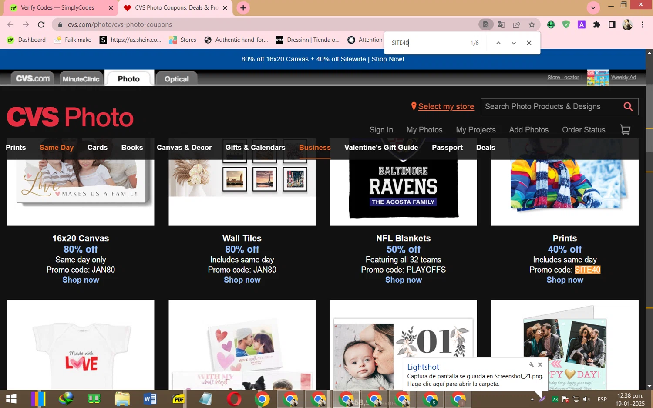Show hidden system tray icons
This screenshot has width=653, height=408.
pyautogui.click(x=532, y=399)
